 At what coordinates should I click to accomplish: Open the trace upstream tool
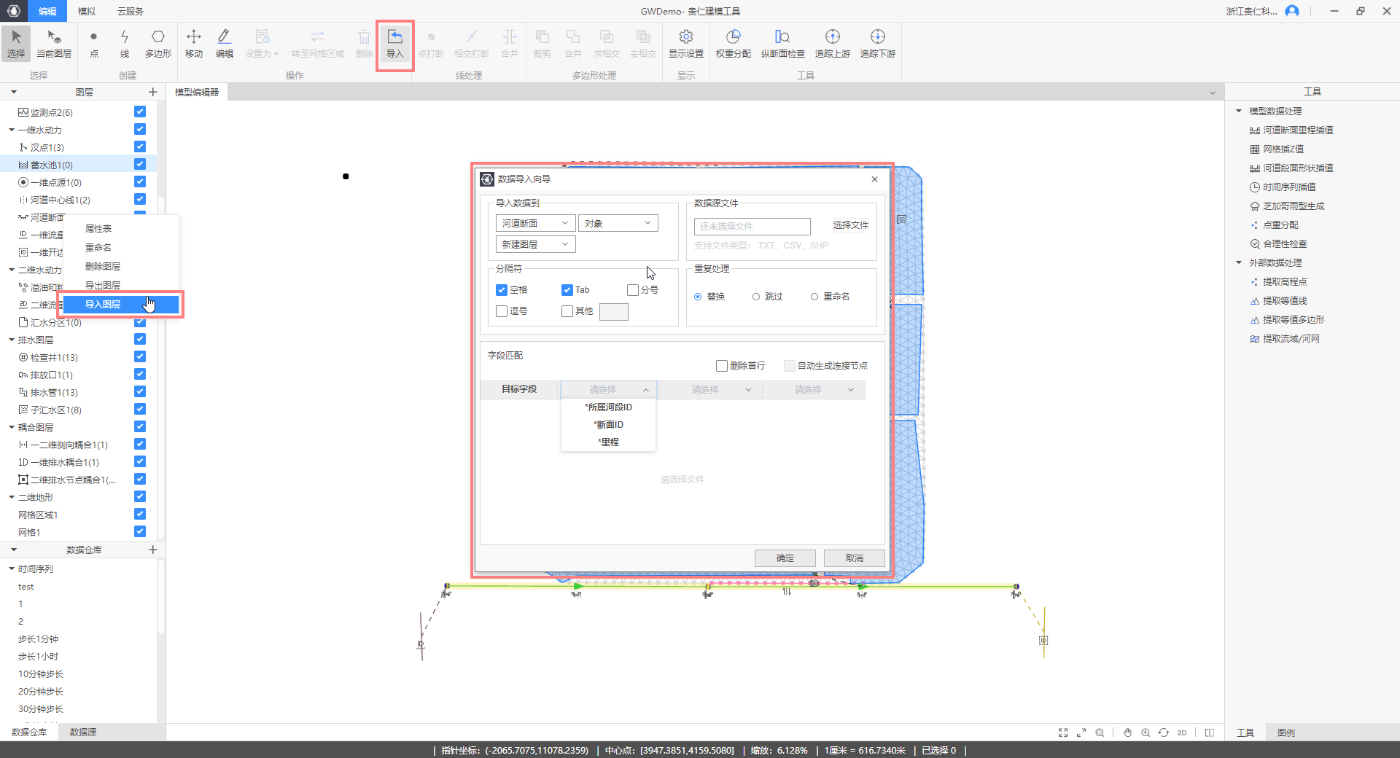click(832, 44)
